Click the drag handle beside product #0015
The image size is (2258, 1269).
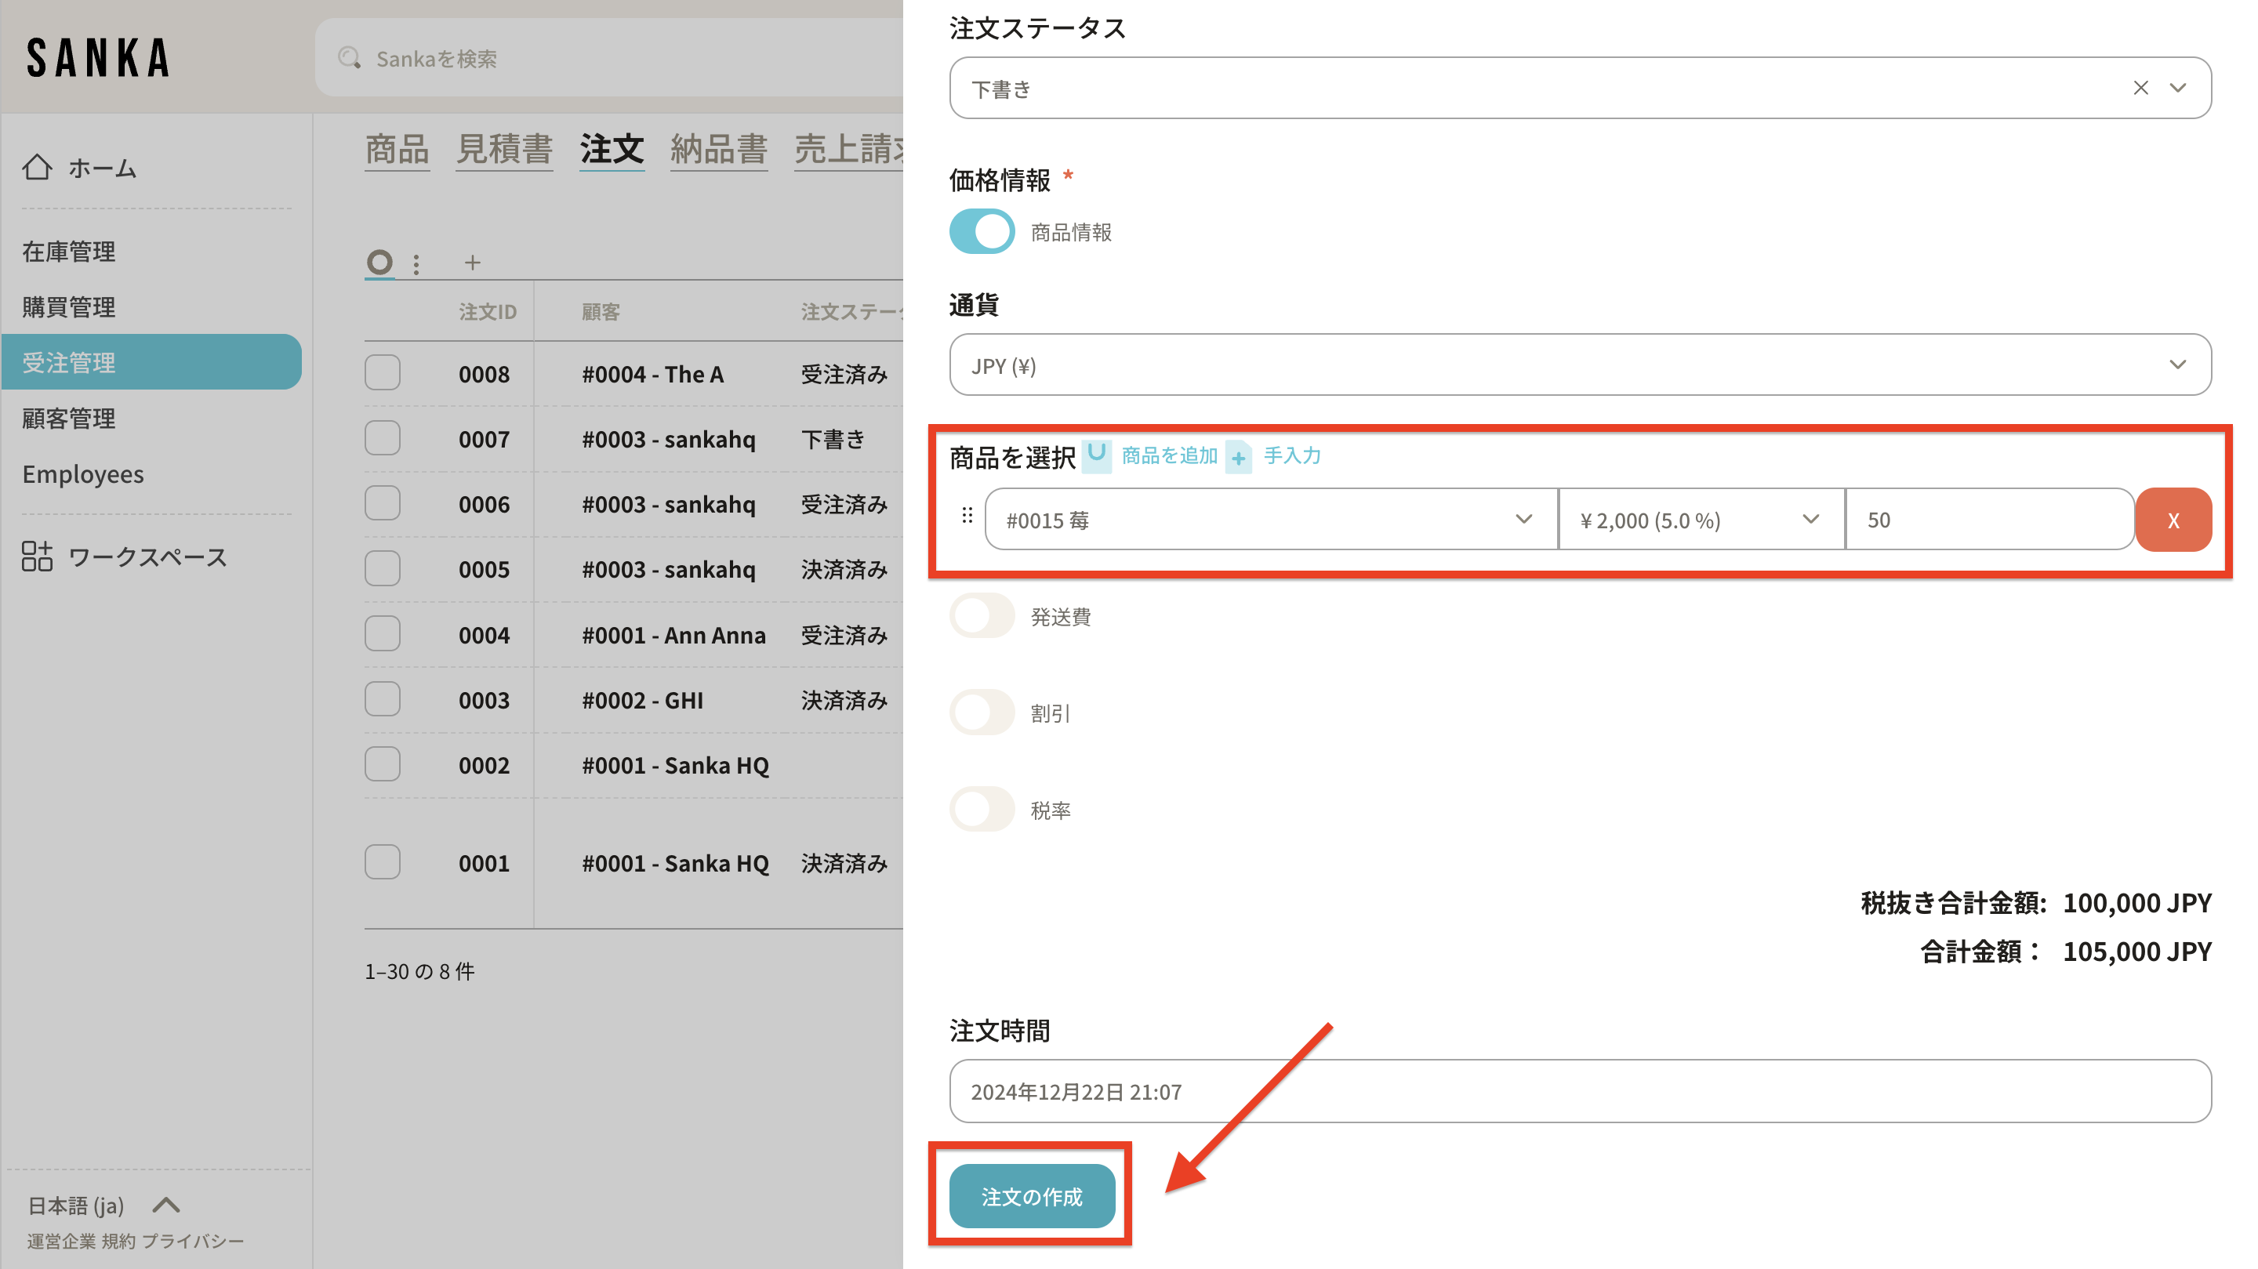pyautogui.click(x=967, y=515)
